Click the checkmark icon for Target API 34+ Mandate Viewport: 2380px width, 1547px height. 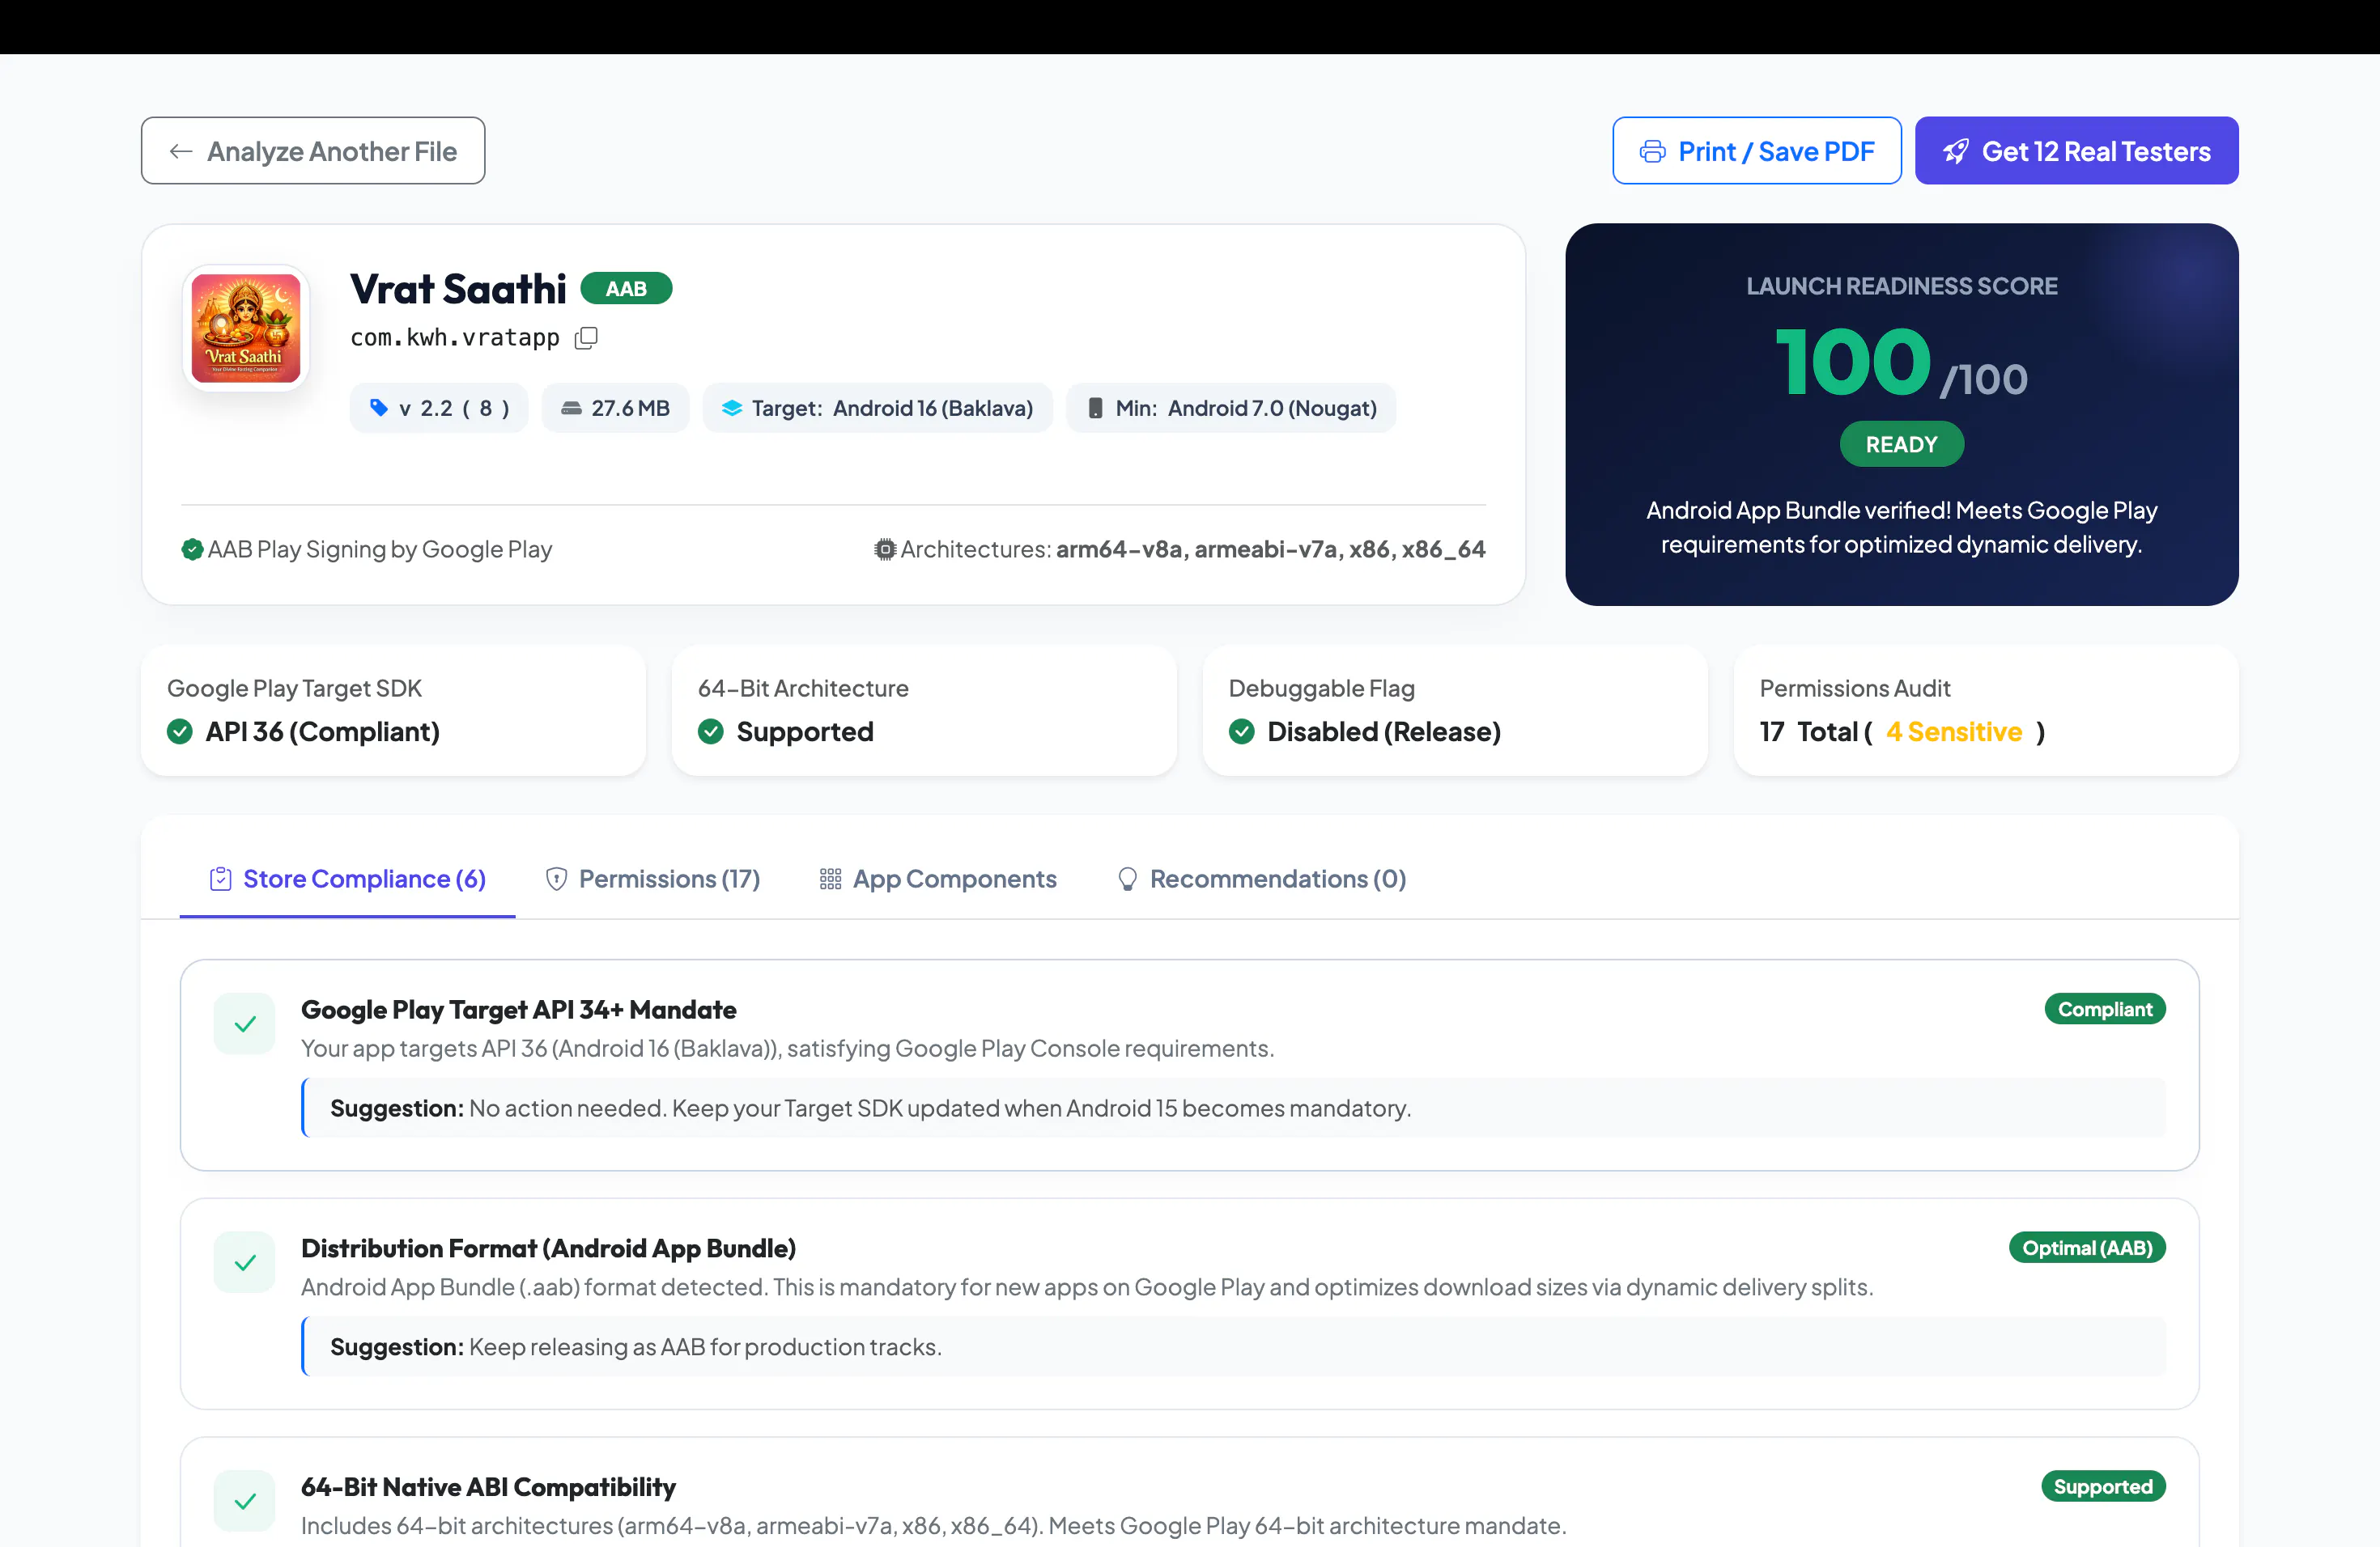coord(245,1024)
